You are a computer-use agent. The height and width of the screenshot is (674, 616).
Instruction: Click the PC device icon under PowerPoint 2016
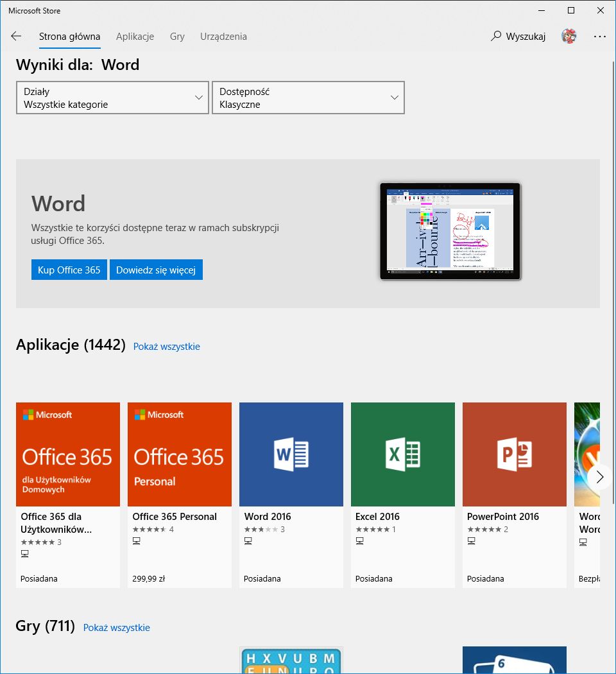pyautogui.click(x=471, y=540)
